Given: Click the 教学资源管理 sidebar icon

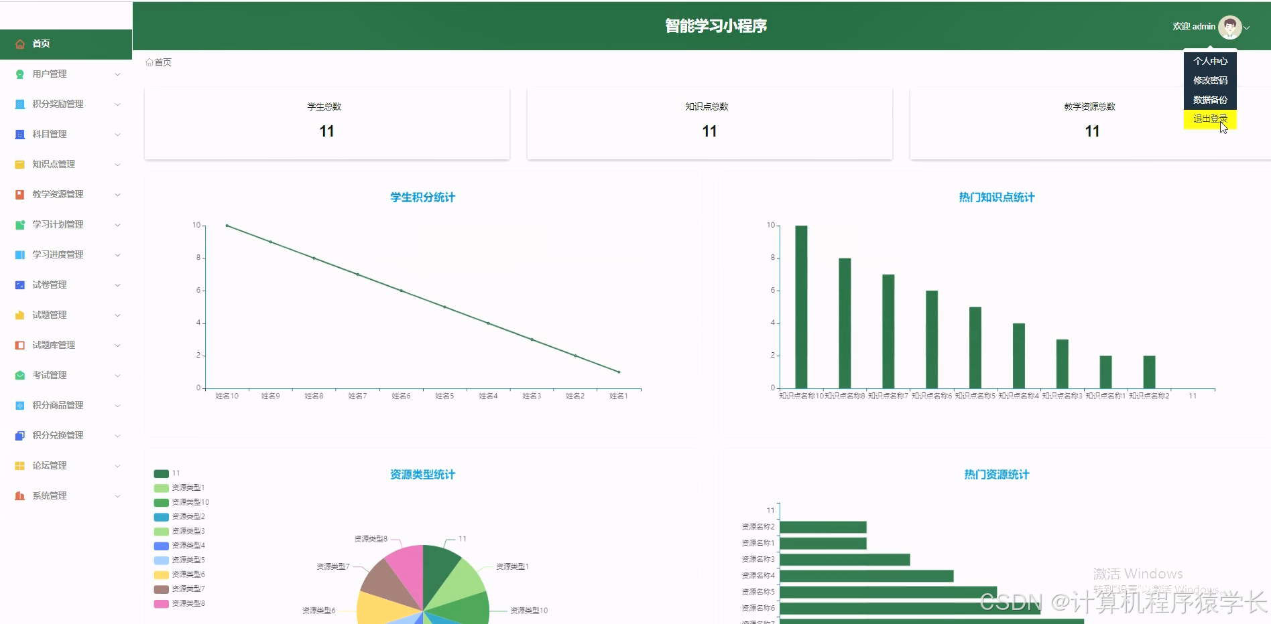Looking at the screenshot, I should 20,194.
